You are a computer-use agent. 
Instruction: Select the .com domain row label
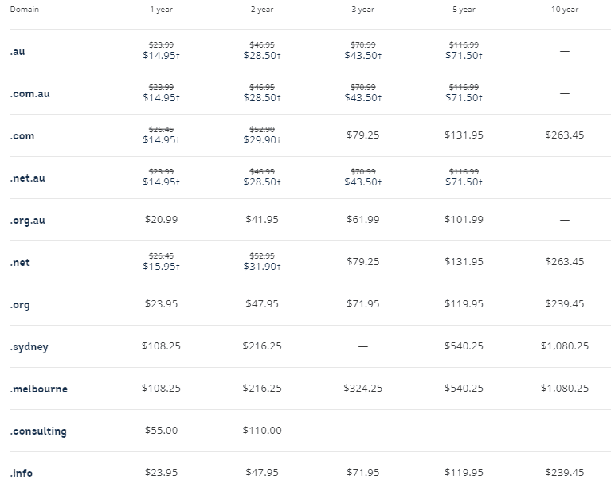[x=22, y=136]
